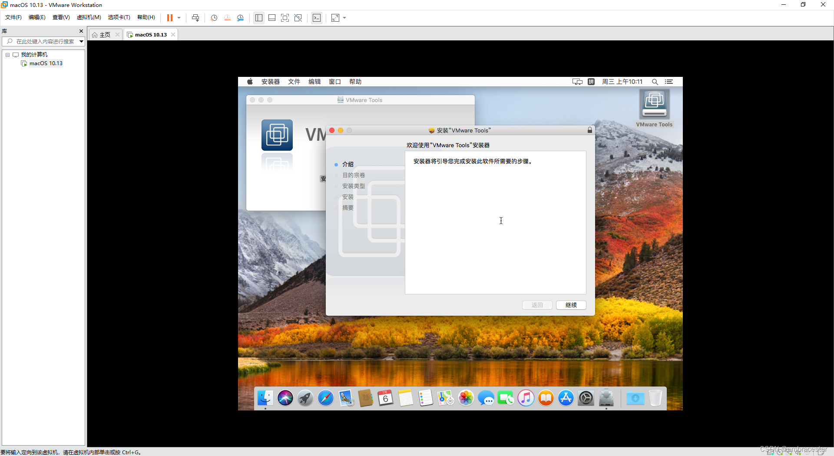Viewport: 834px width, 456px height.
Task: Open Photos from the Dock
Action: [x=466, y=398]
